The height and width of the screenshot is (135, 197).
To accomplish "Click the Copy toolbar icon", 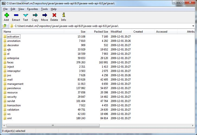I will pos(35,15).
